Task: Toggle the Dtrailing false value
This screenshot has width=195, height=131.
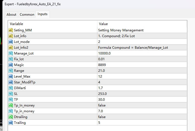Action: click(x=103, y=117)
